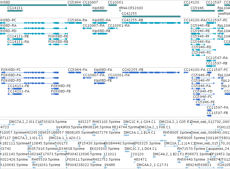230x169 pixels.
Task: Click the DMG4A.2_1.G17.F1 EST label
Action: click(x=152, y=165)
